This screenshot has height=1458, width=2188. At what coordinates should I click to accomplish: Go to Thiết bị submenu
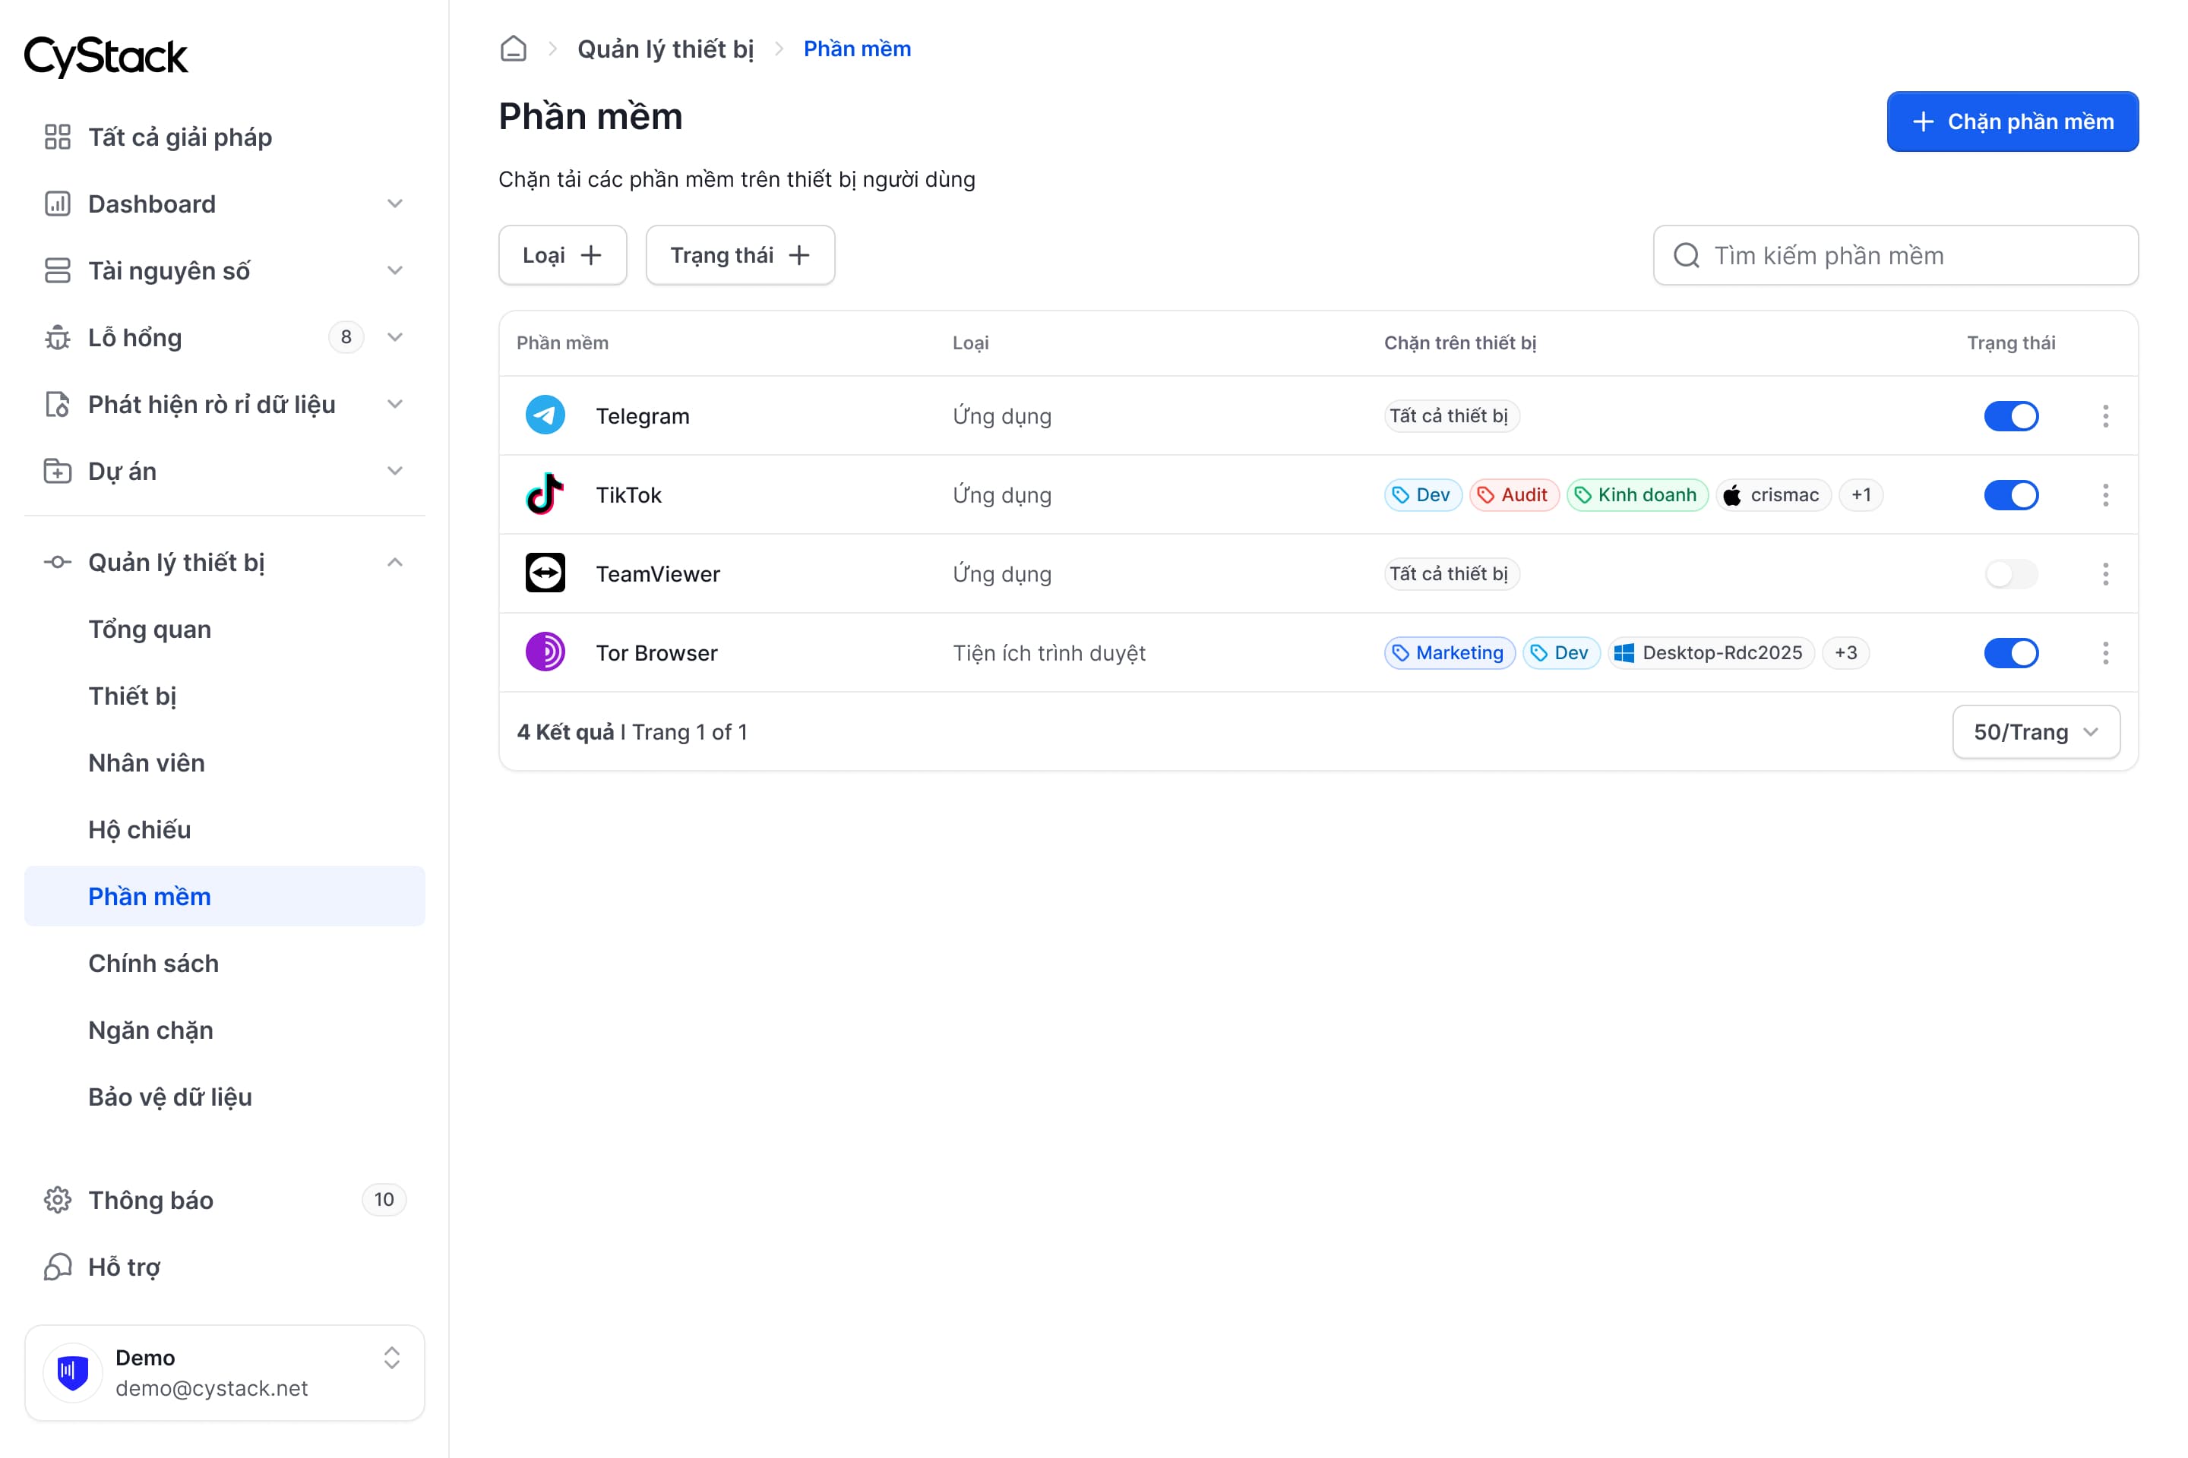click(132, 696)
